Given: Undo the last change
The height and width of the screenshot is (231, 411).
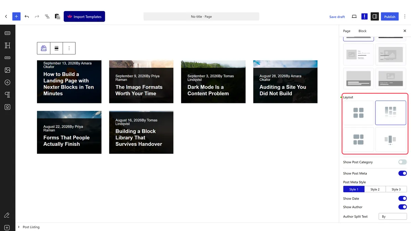Looking at the screenshot, I should coord(27,16).
